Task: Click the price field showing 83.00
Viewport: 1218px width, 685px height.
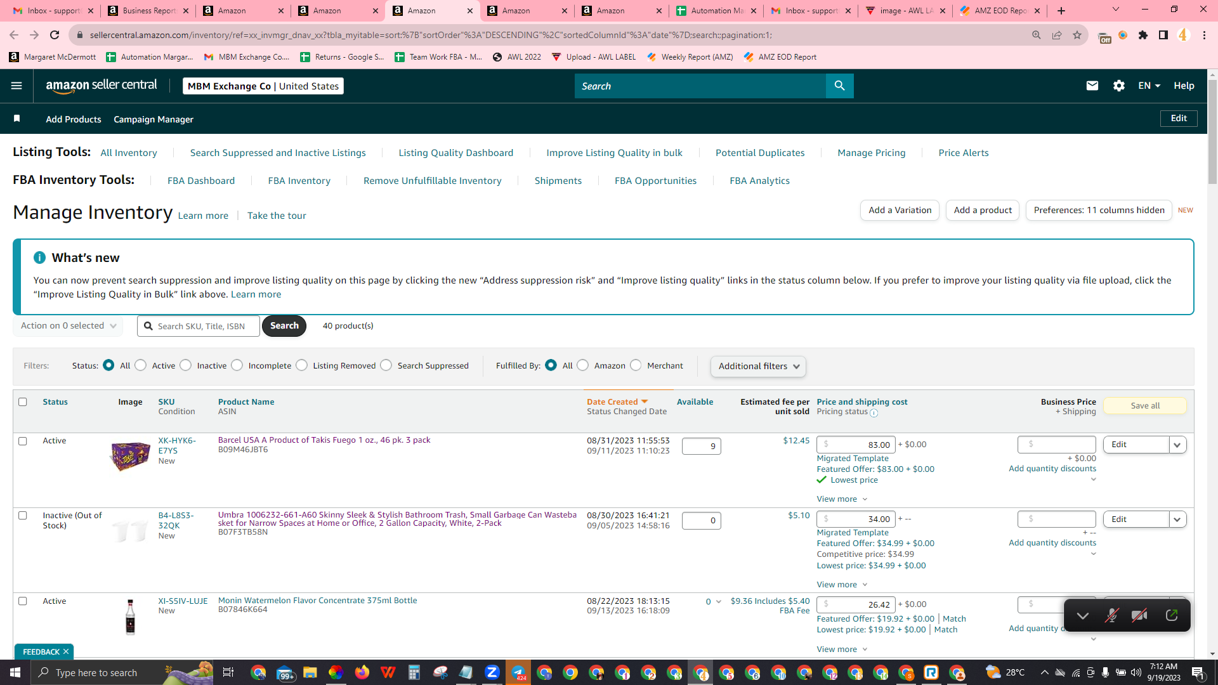Action: click(x=856, y=445)
